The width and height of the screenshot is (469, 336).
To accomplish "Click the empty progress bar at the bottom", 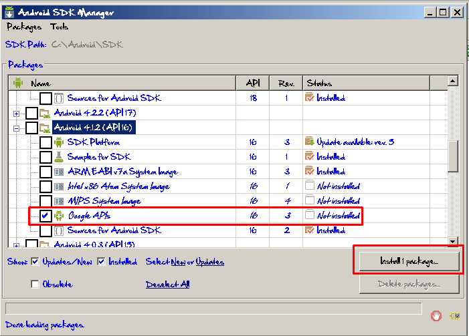I will coord(213,309).
